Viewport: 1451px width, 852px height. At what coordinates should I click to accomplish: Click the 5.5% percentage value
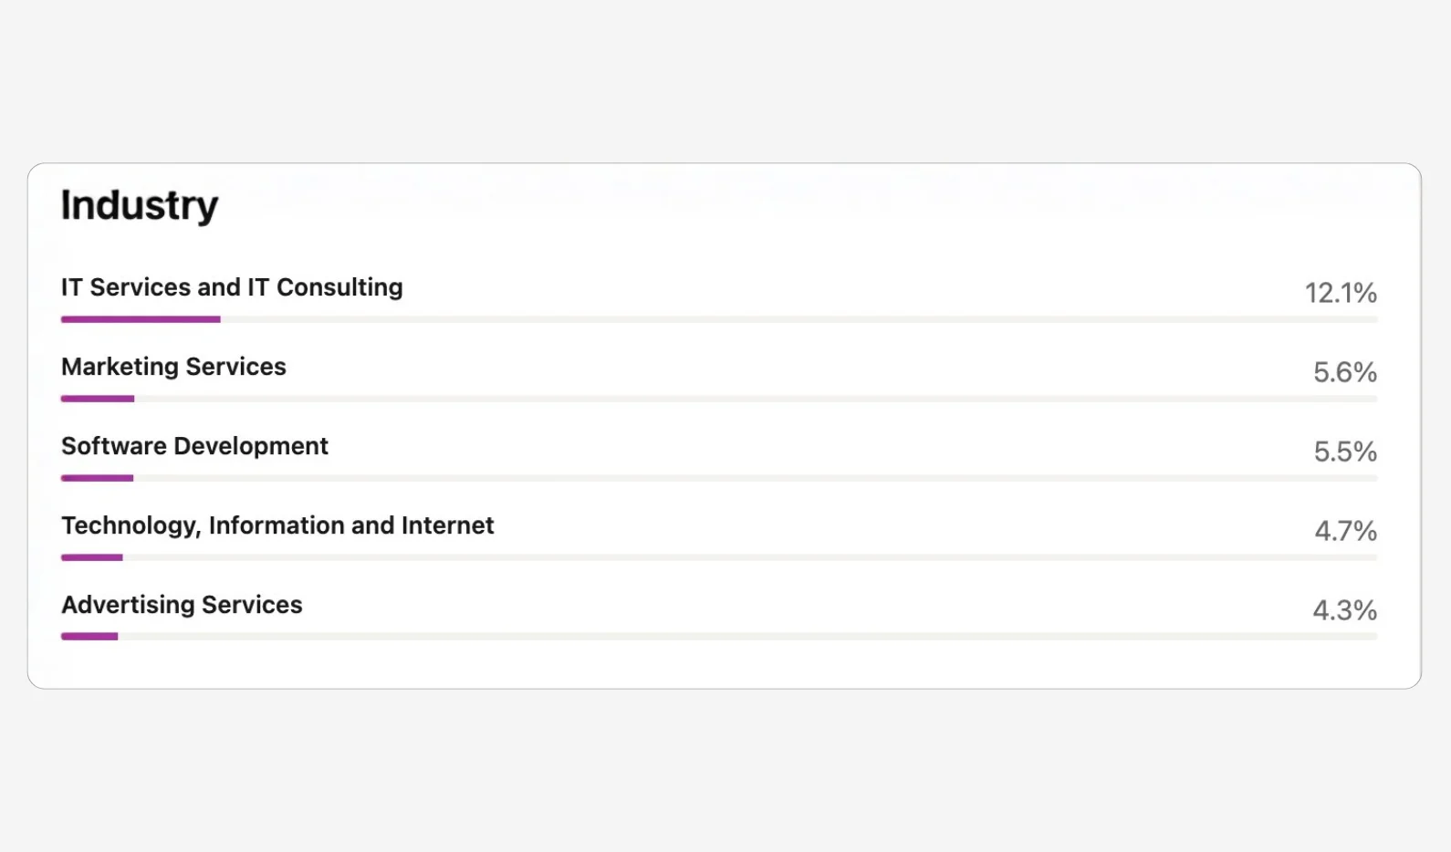[1345, 452]
